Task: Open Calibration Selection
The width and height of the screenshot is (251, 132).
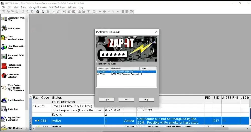Action: click(10, 76)
